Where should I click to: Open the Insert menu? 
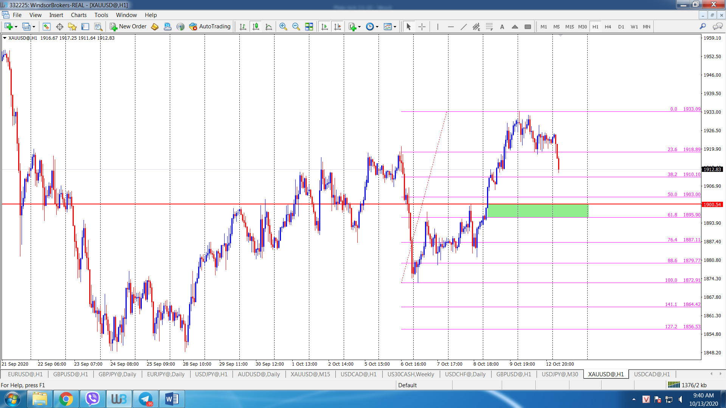tap(56, 15)
